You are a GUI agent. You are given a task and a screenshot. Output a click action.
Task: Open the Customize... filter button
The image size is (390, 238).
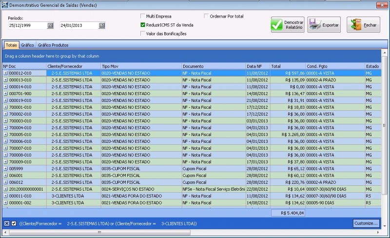pos(366,223)
